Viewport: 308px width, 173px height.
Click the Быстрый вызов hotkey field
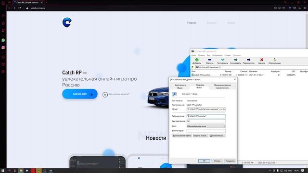point(206,121)
